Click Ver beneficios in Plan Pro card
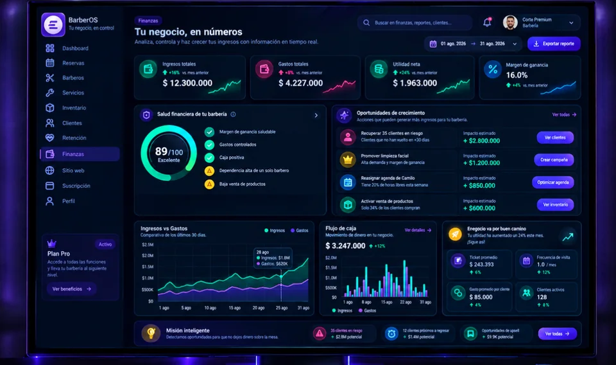616x365 pixels. 71,289
